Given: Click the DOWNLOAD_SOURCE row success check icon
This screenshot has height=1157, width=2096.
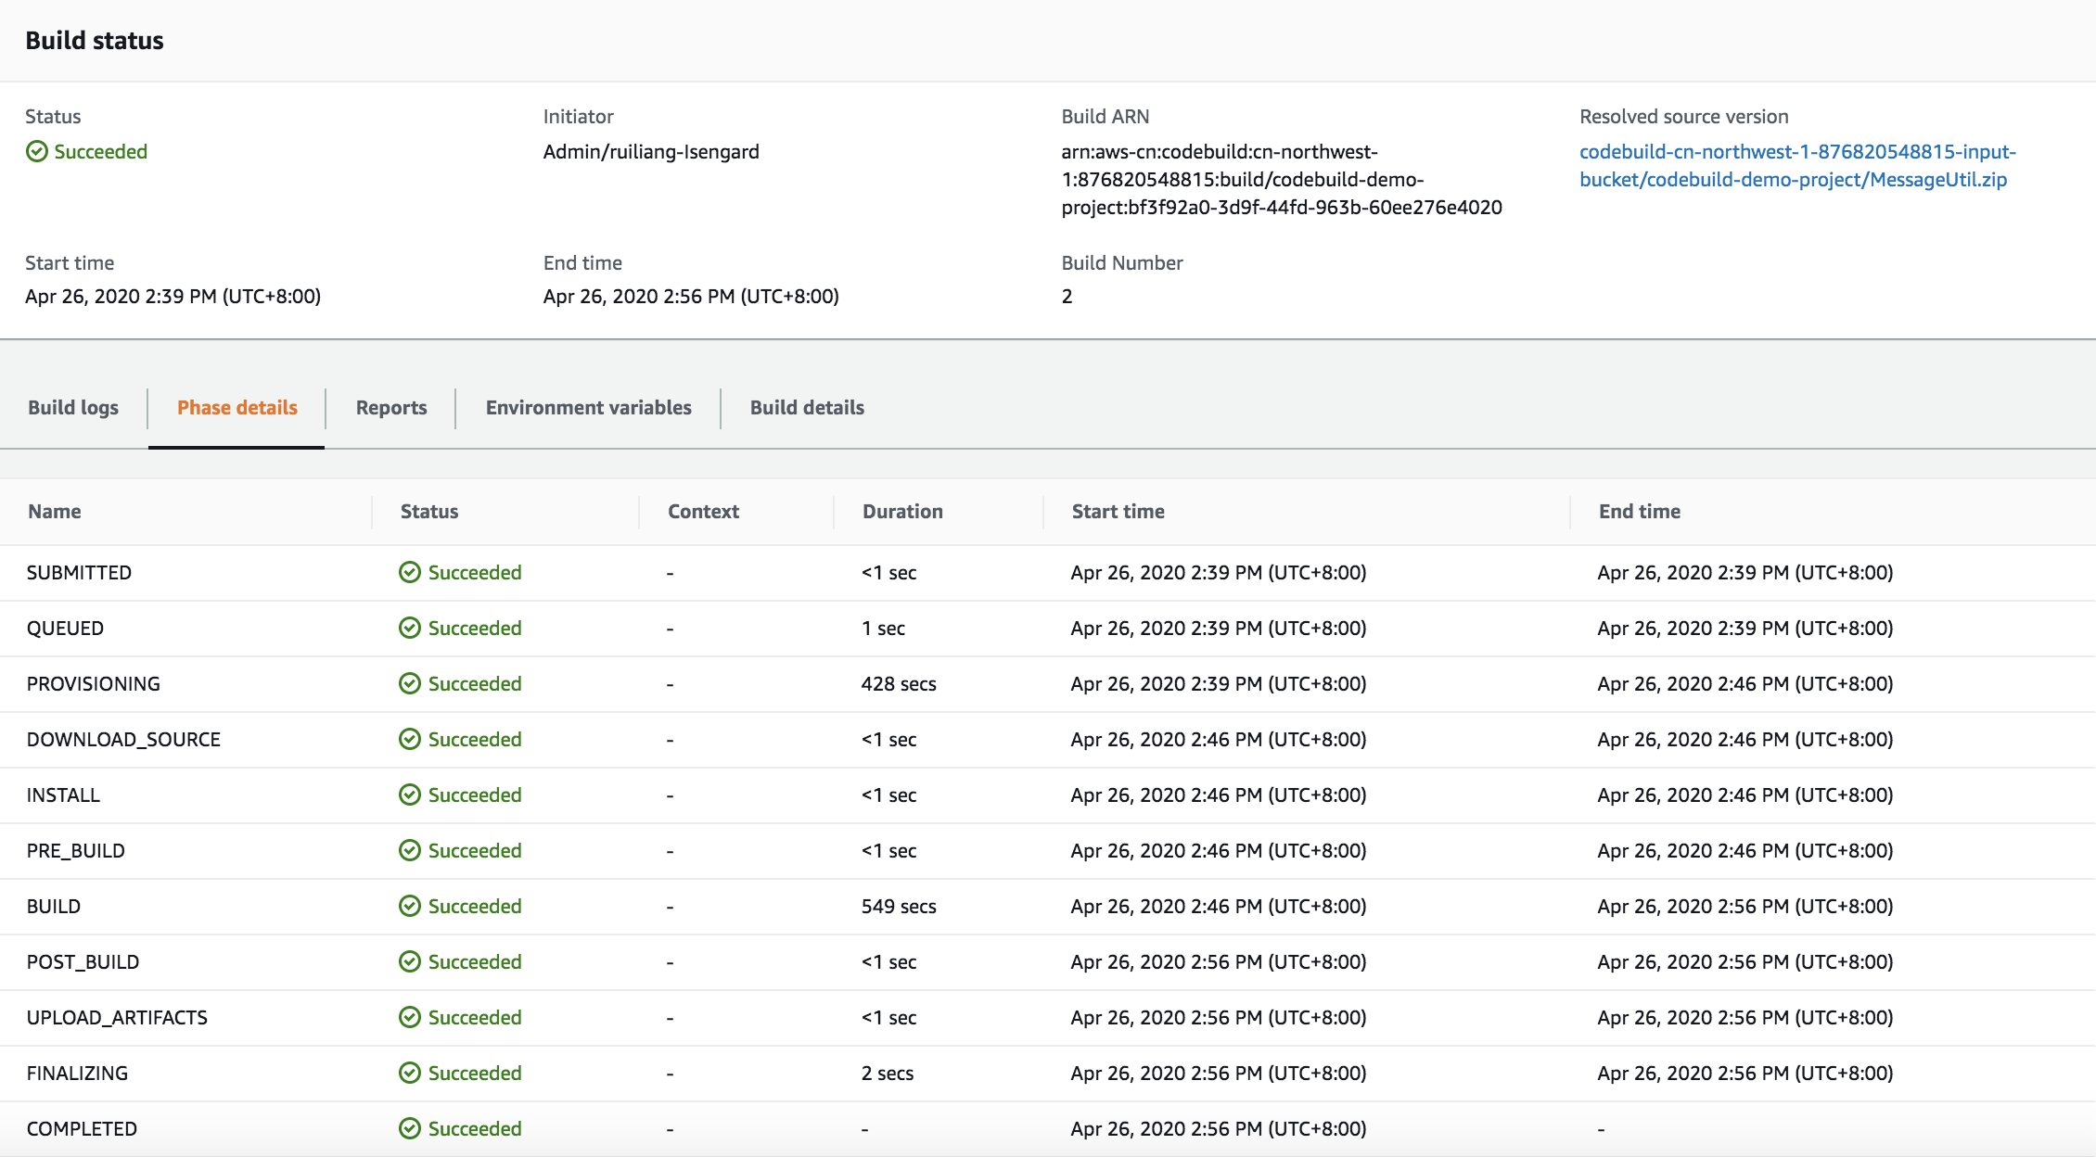Looking at the screenshot, I should [x=410, y=739].
